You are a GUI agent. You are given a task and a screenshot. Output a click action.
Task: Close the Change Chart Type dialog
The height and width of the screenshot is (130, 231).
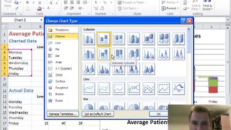point(190,21)
